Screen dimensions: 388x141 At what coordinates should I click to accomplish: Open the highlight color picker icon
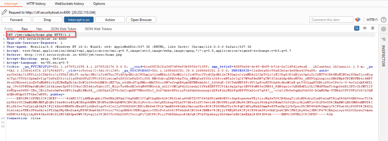pos(358,20)
